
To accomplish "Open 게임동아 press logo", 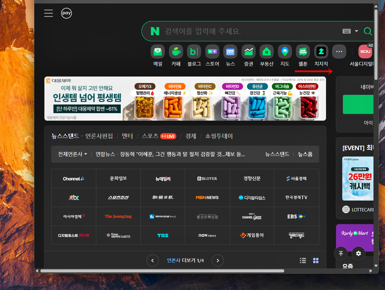I will pos(252,235).
